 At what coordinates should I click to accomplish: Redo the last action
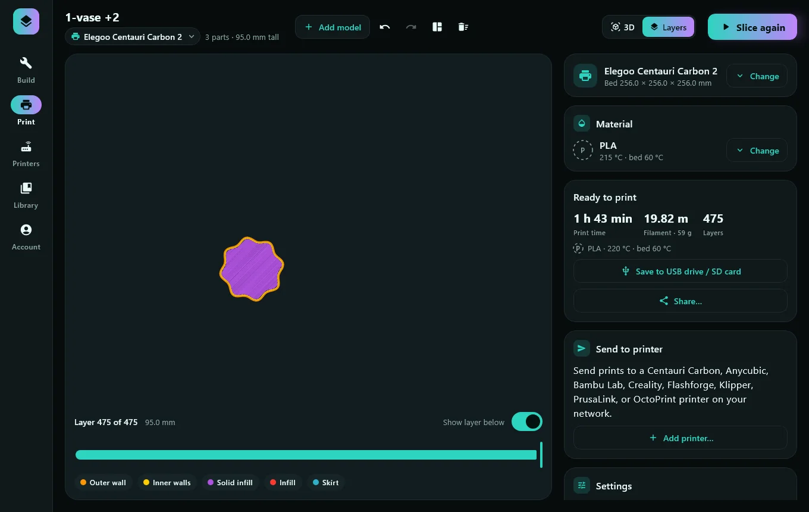click(411, 27)
